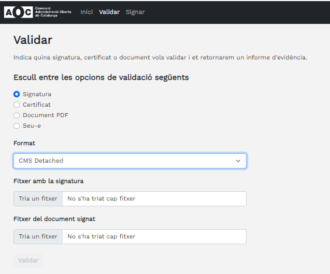Screen dimensions: 330x274
Task: Click the Document PDF option label text
Action: click(45, 115)
